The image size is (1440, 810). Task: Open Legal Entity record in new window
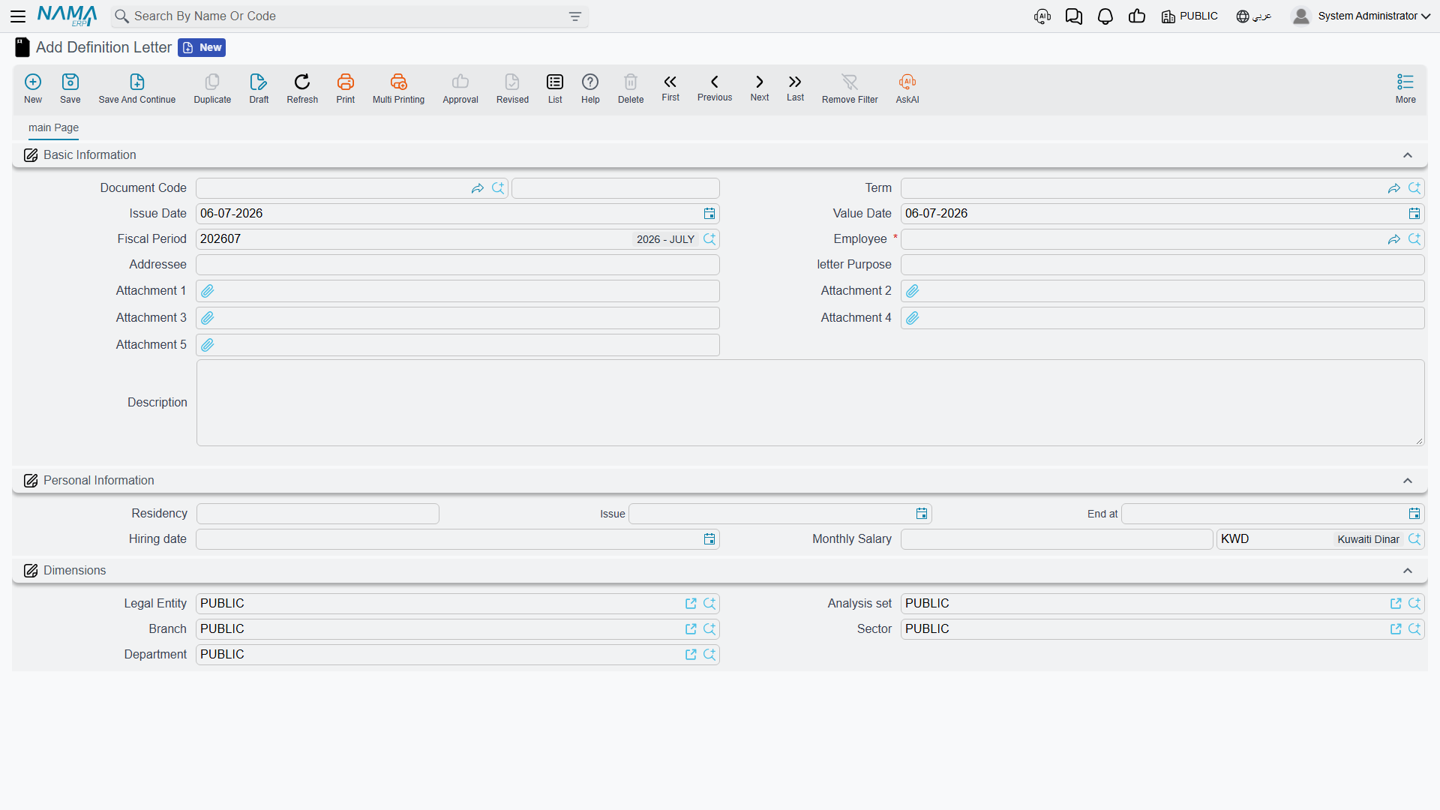click(691, 604)
